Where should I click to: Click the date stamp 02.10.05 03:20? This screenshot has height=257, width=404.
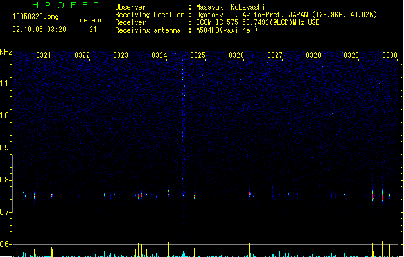click(x=39, y=30)
